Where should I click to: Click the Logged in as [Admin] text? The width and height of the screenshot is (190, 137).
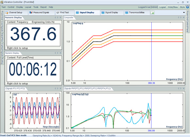pyautogui.click(x=148, y=7)
